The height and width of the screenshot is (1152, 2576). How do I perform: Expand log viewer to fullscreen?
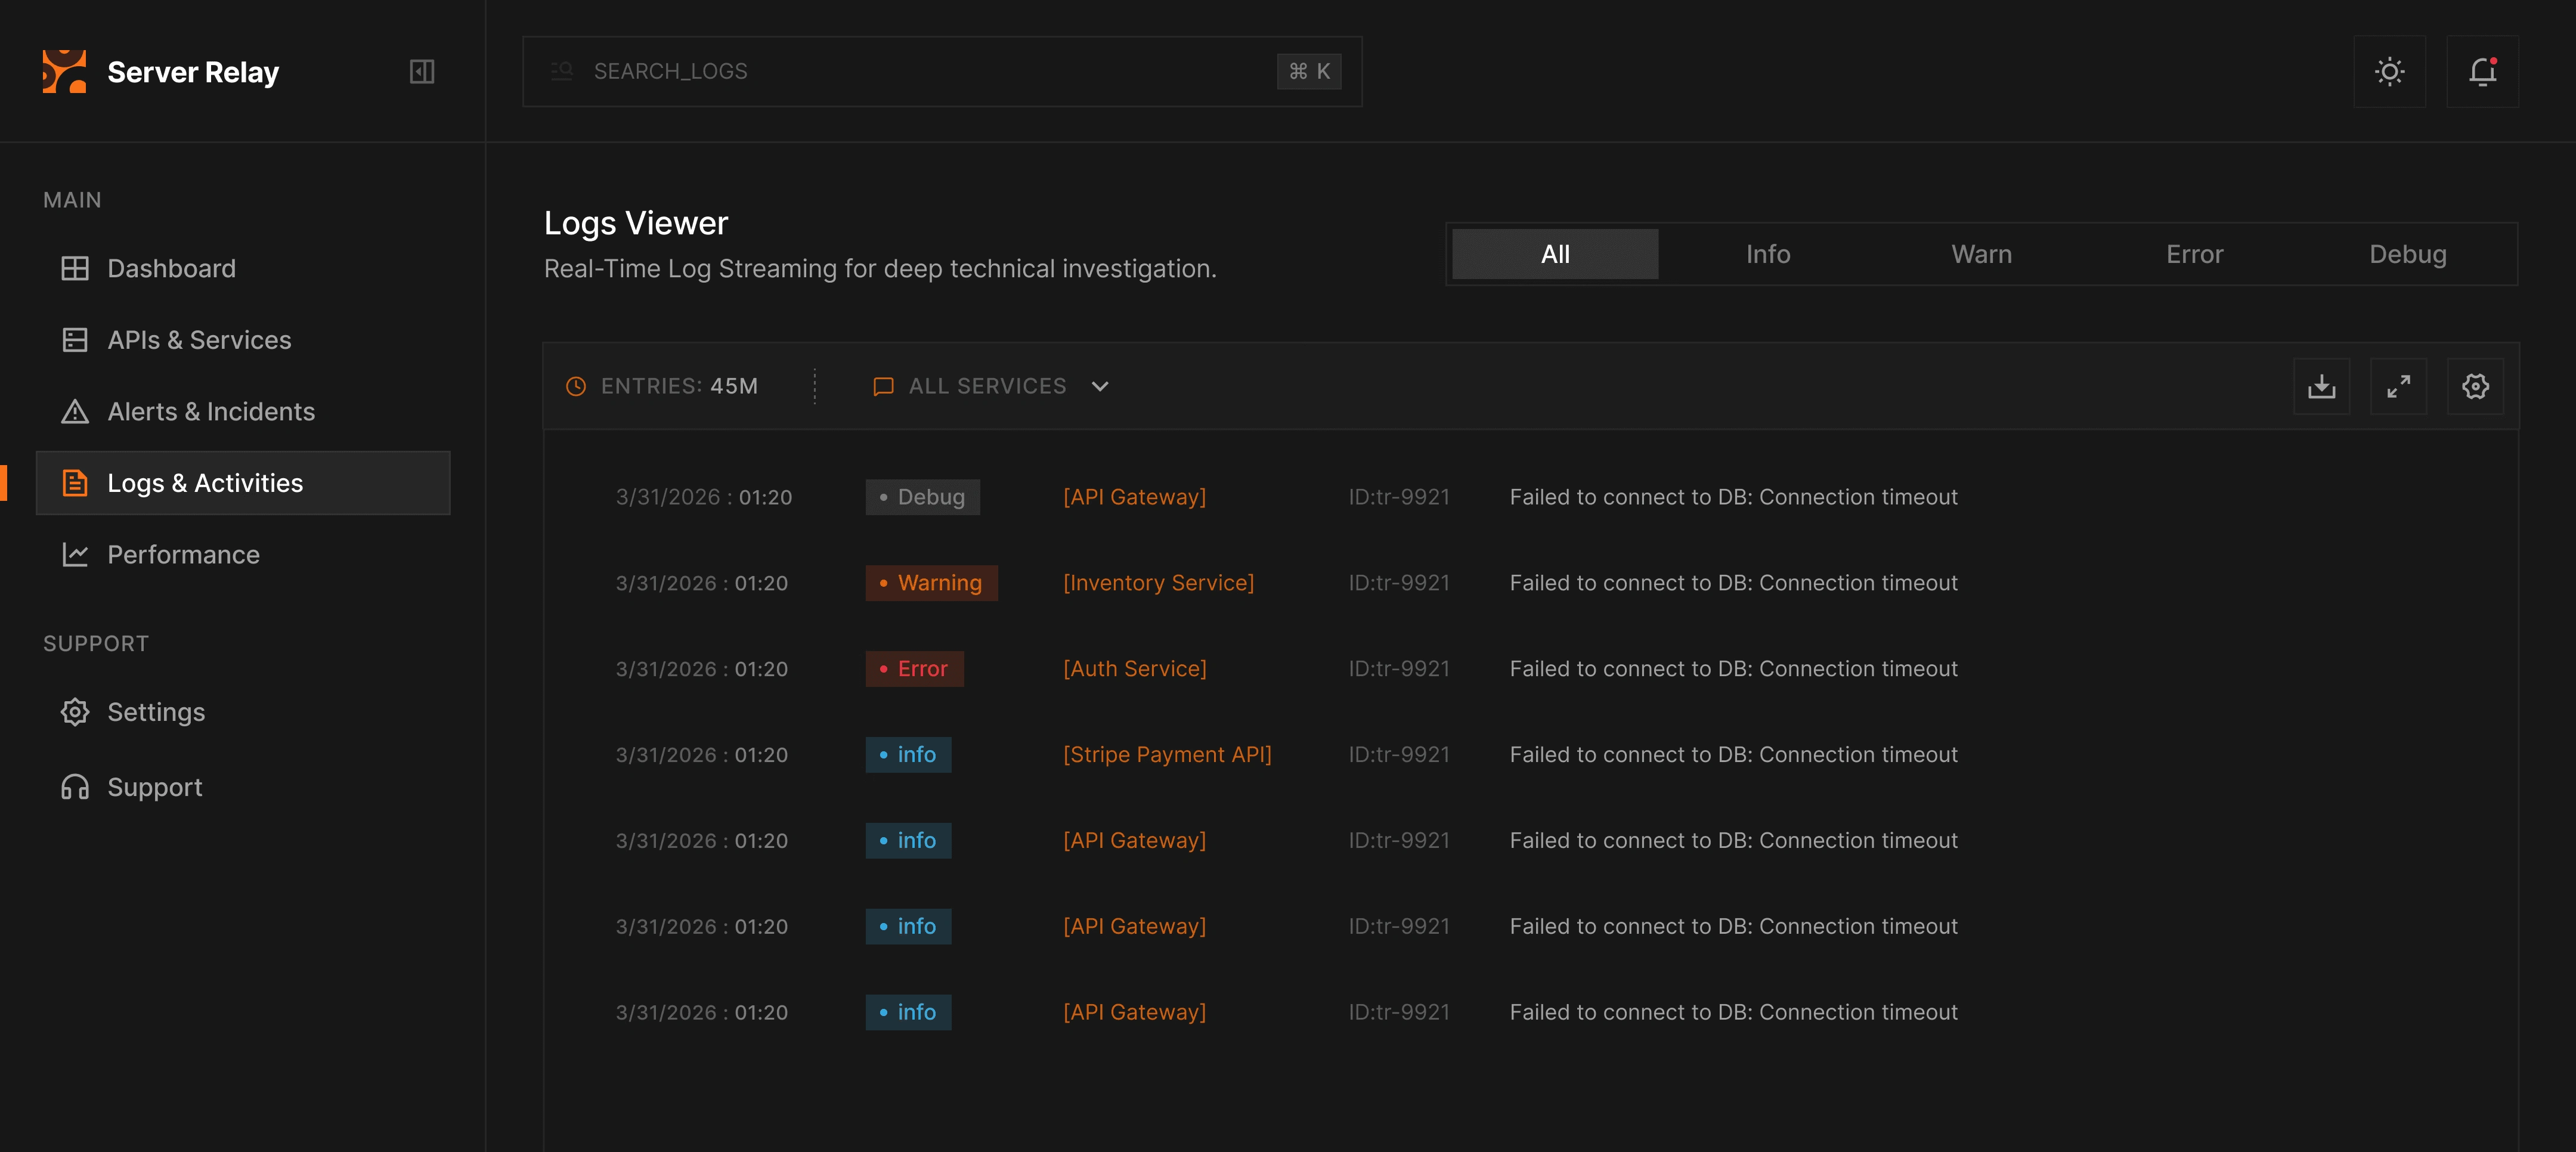(2398, 386)
